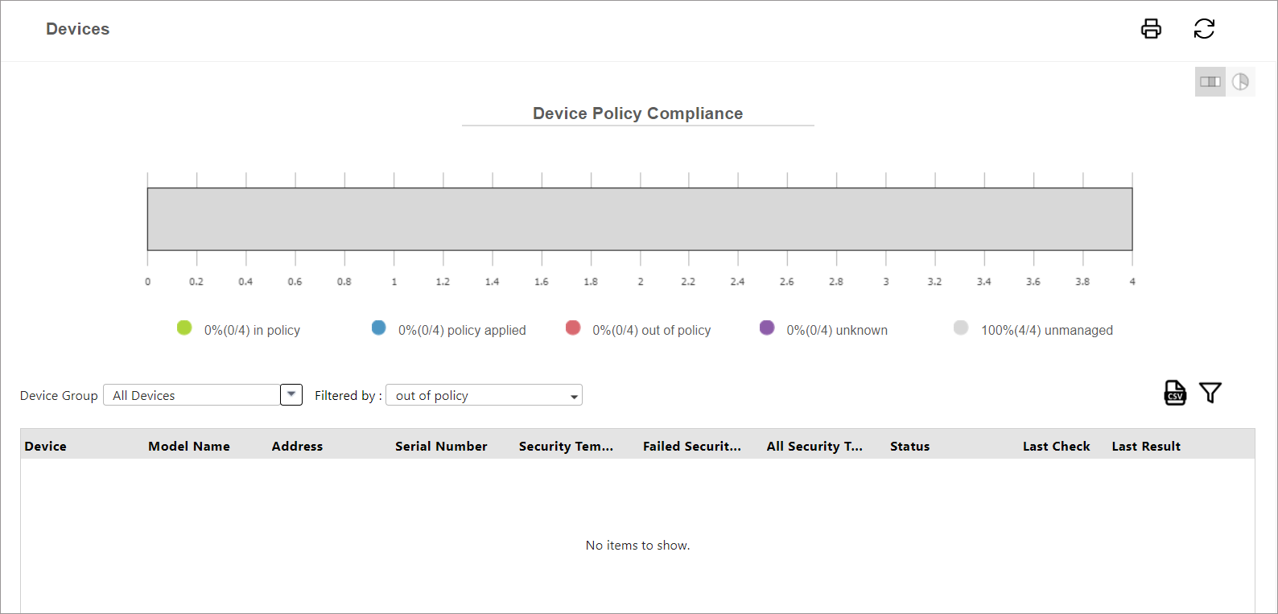Sort by Serial Number column
1278x614 pixels.
(x=441, y=447)
